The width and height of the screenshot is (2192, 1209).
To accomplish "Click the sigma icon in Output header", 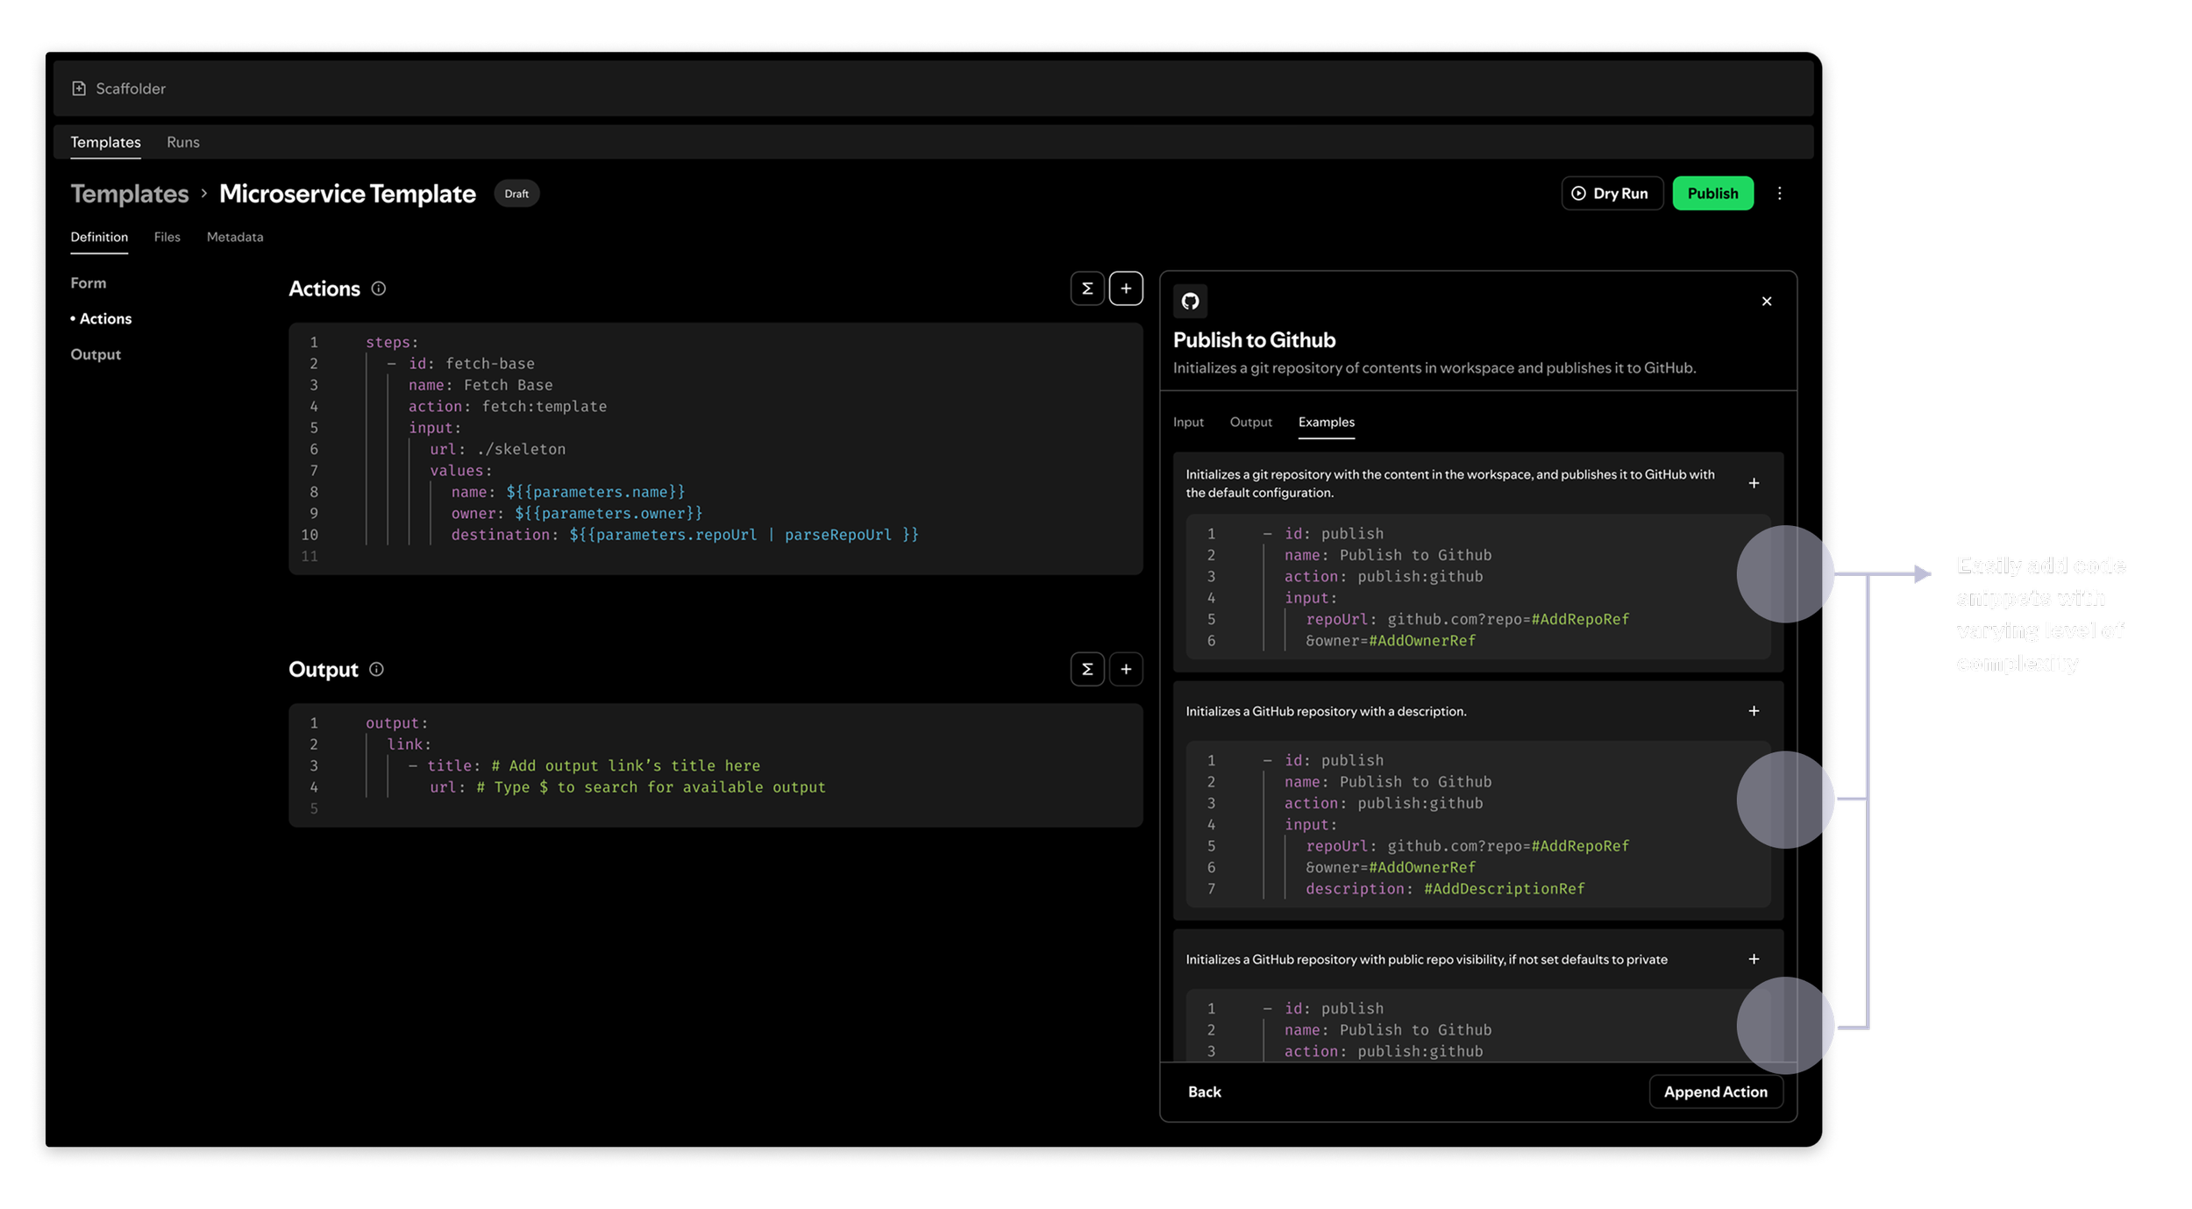I will 1087,670.
